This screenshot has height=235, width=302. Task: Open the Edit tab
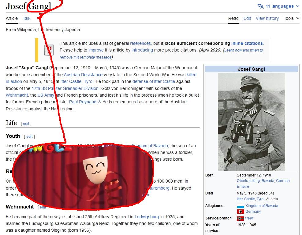tap(247, 18)
